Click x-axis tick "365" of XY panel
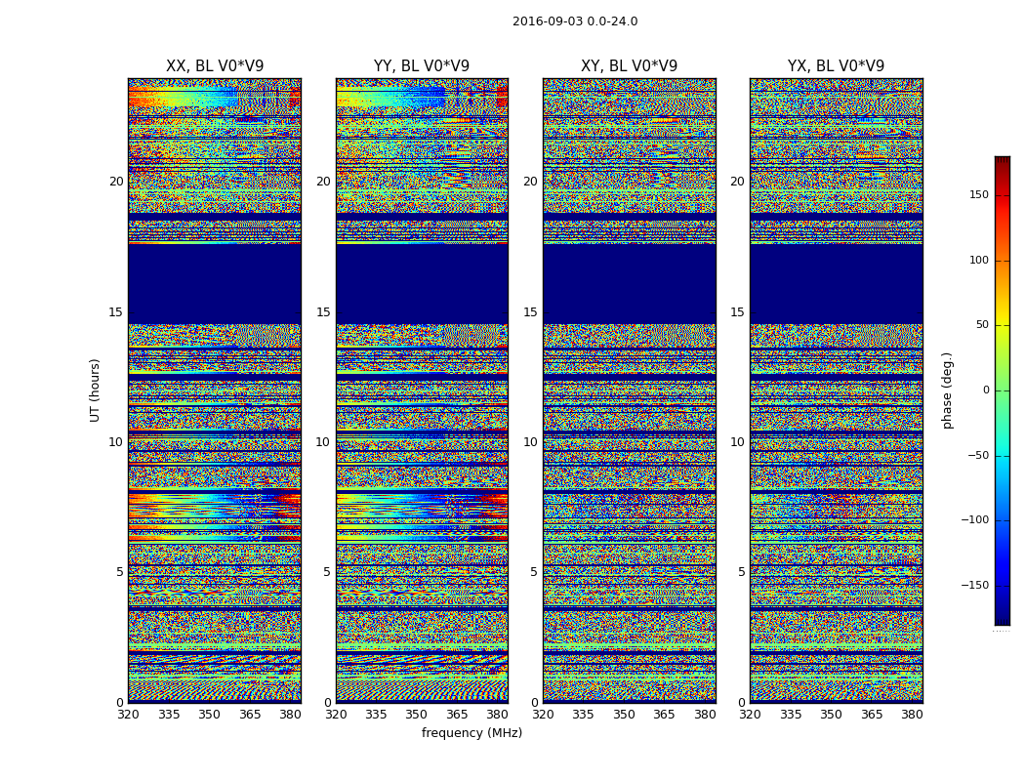The image size is (1025, 781). click(664, 715)
